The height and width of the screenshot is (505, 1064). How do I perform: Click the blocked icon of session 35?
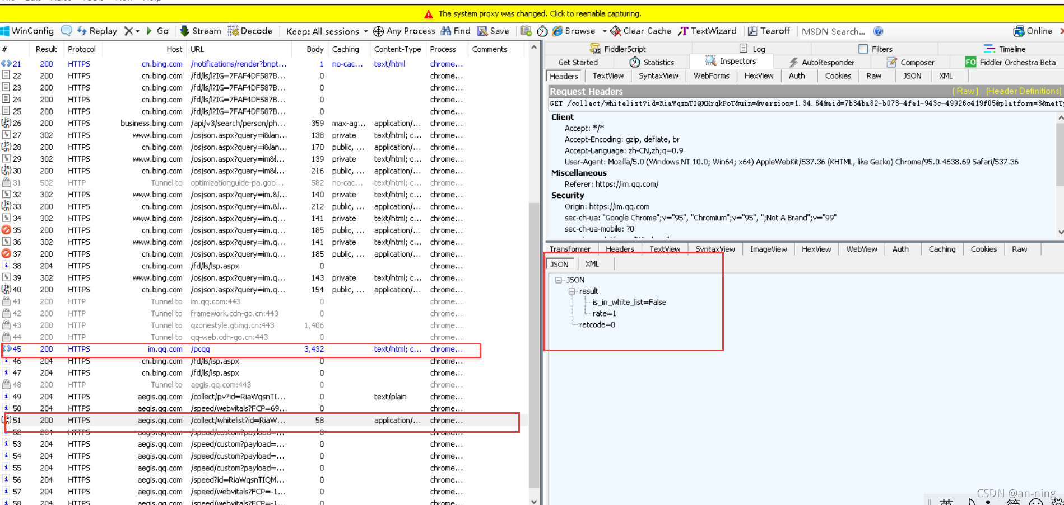tap(6, 230)
